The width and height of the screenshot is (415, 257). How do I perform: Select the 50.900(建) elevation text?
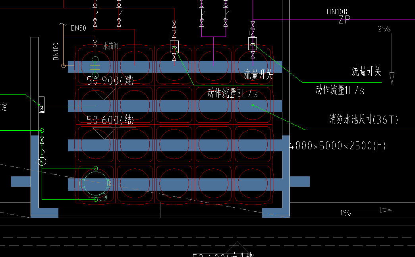click(x=110, y=80)
